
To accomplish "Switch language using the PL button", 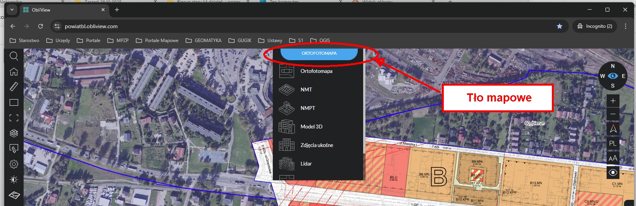I will (613, 143).
